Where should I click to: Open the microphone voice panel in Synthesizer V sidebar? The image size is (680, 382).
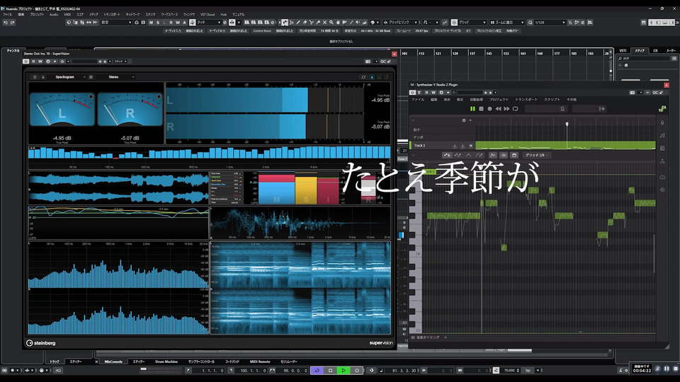click(662, 123)
